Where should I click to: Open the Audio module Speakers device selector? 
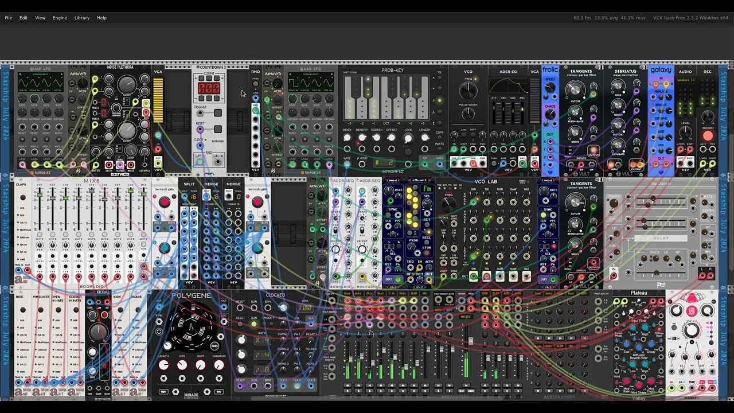[685, 80]
